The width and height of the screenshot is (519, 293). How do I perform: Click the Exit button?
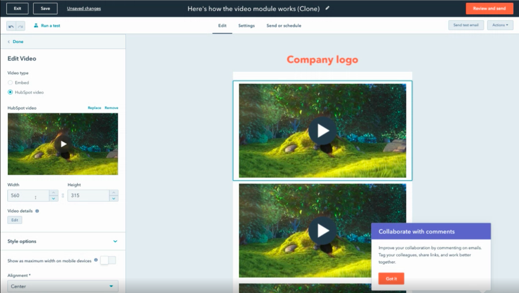(x=17, y=8)
